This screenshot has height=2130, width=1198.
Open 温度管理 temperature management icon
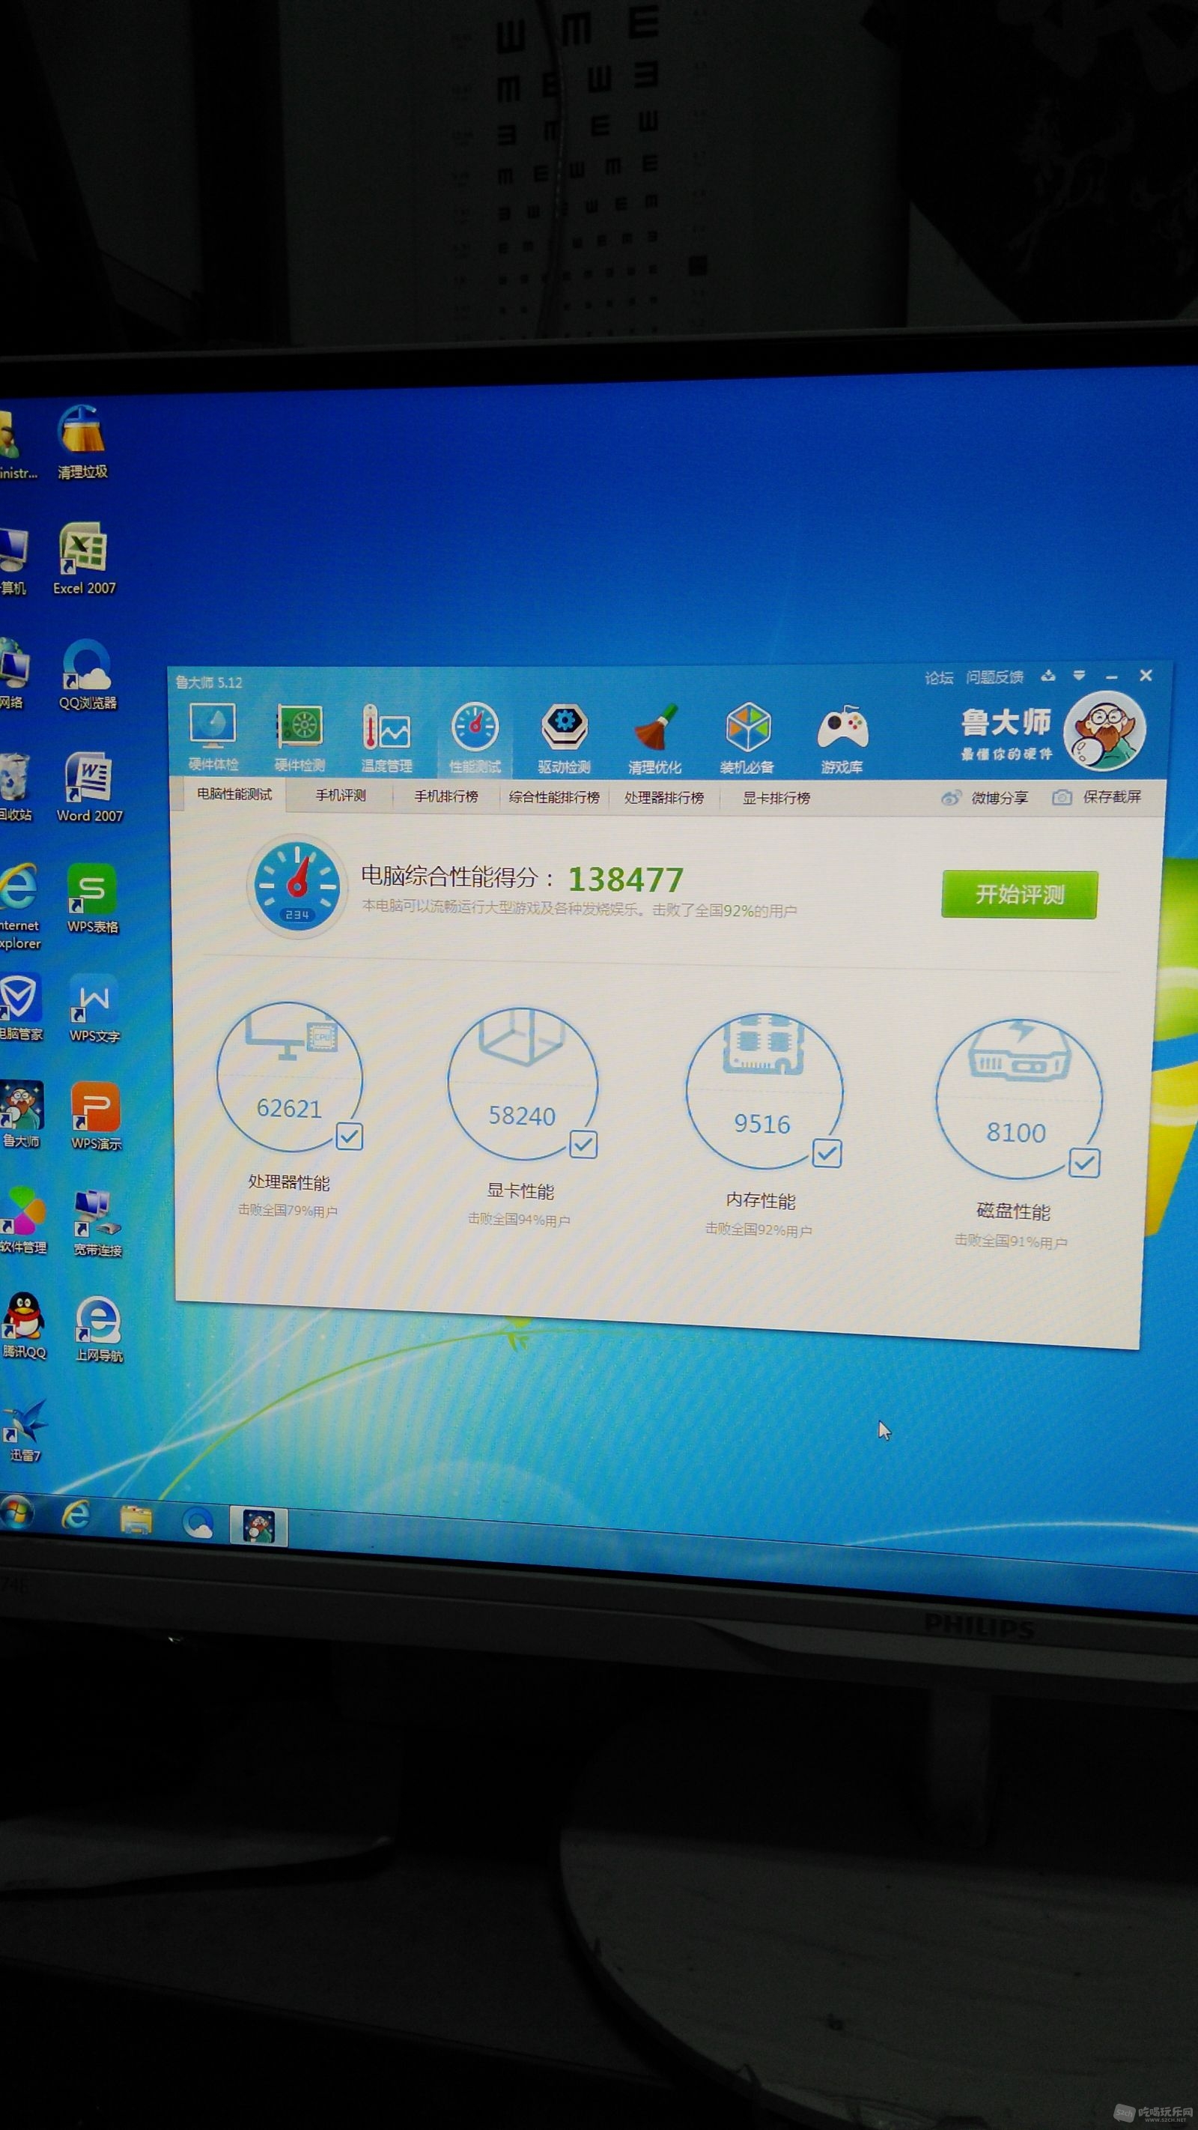point(386,739)
